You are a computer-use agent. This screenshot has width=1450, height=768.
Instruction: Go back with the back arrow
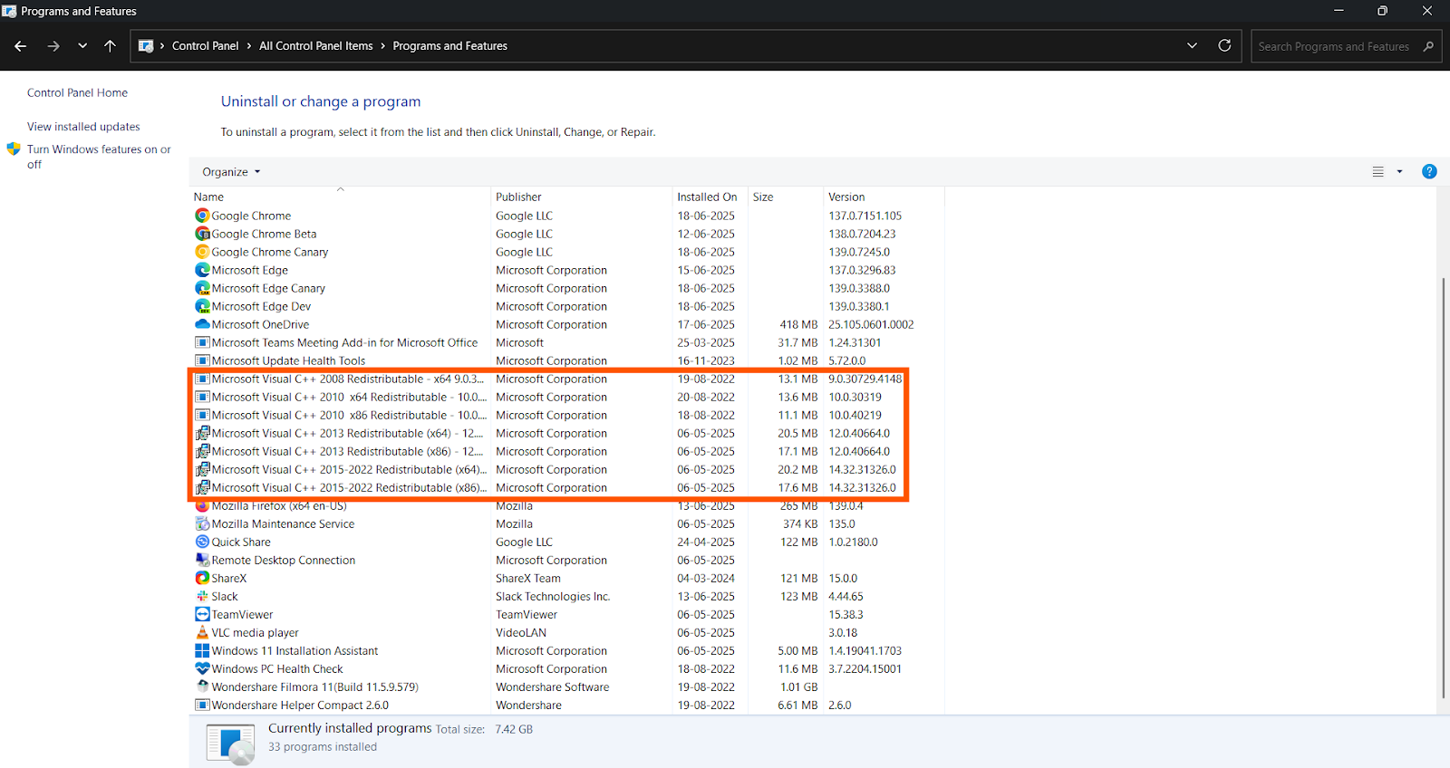coord(21,46)
